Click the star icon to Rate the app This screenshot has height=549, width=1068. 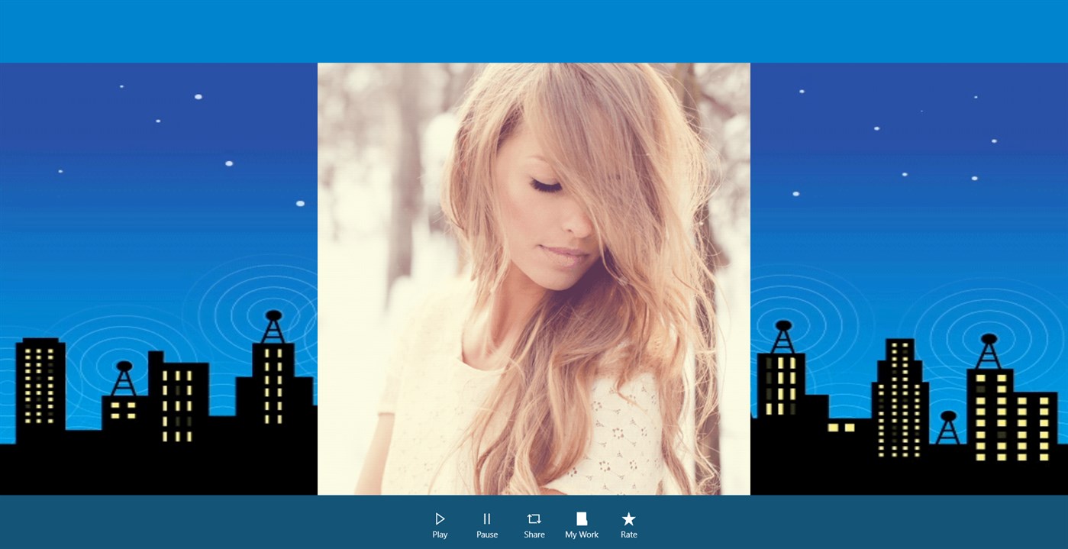[x=628, y=519]
